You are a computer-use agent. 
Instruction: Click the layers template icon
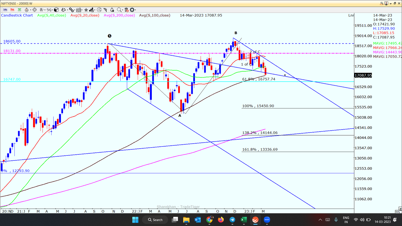pyautogui.click(x=63, y=10)
